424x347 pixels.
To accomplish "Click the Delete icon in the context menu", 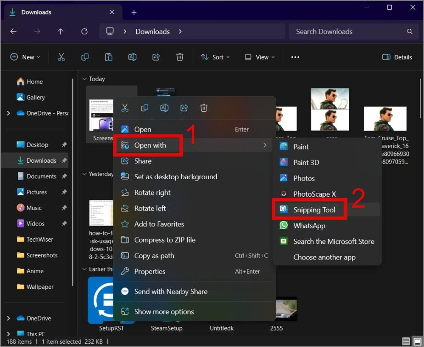I will point(204,108).
